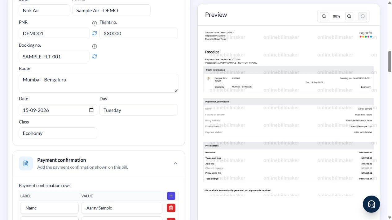Regenerate Booking no. with the refresh icon
The height and width of the screenshot is (220, 392).
tap(95, 57)
